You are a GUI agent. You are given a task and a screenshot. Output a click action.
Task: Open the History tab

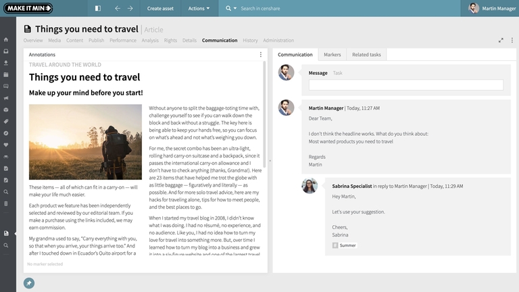coord(250,41)
